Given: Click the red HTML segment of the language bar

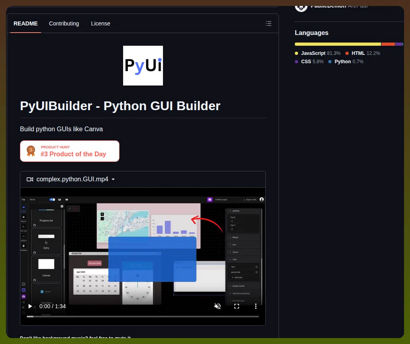Looking at the screenshot, I should [388, 44].
